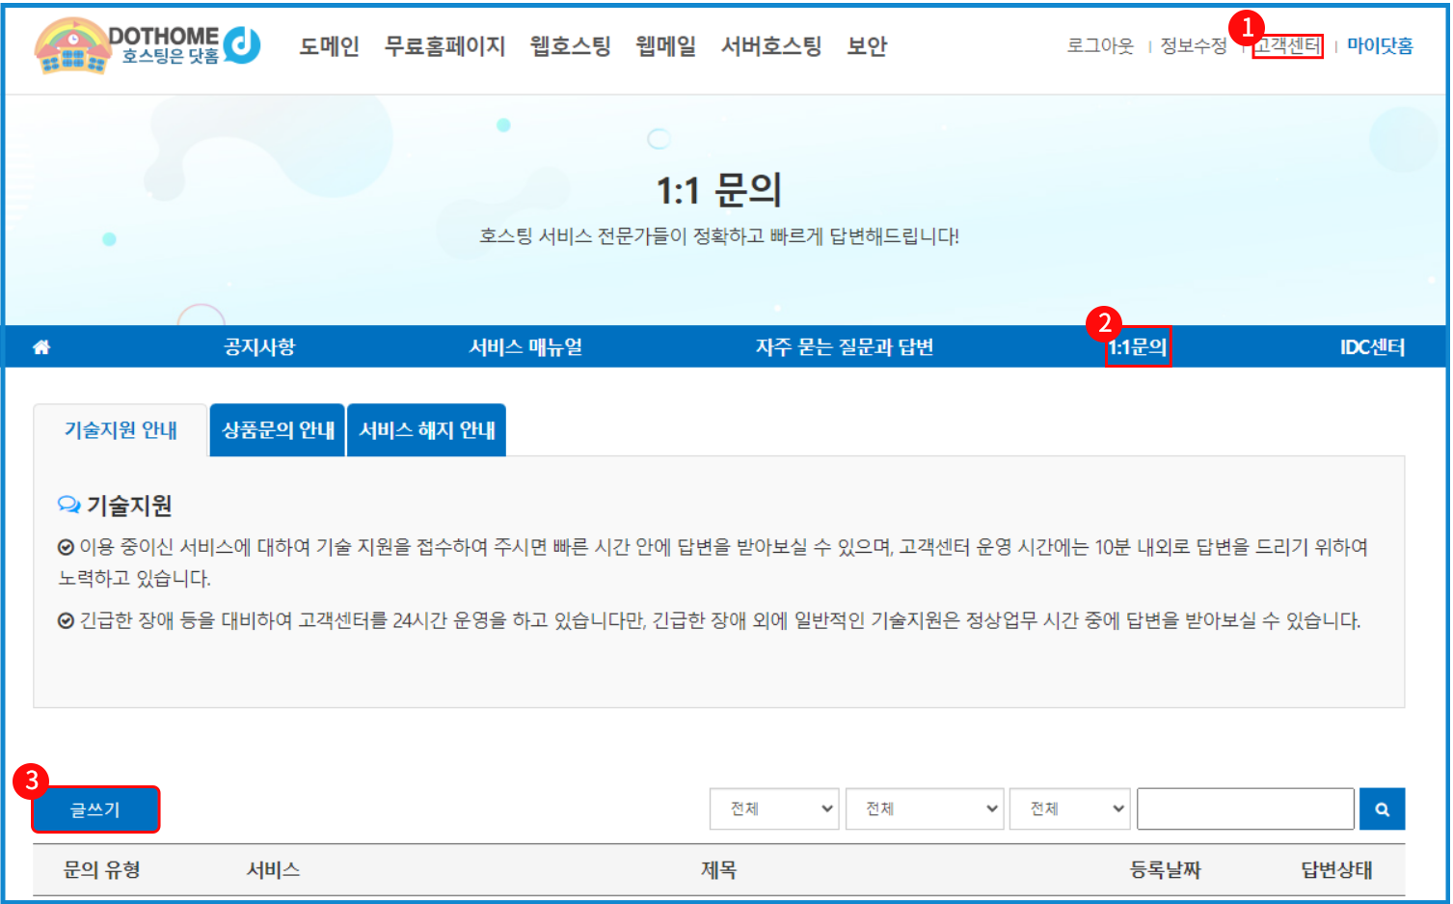This screenshot has height=904, width=1453.
Task: Click the home icon in blue navigation bar
Action: [x=41, y=347]
